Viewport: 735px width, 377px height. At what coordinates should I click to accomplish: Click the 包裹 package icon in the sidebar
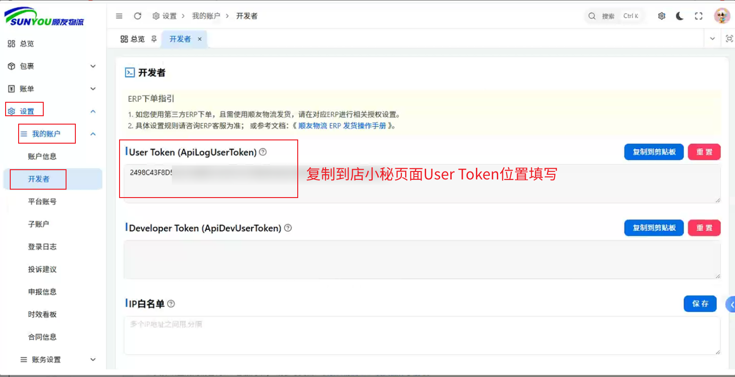12,66
